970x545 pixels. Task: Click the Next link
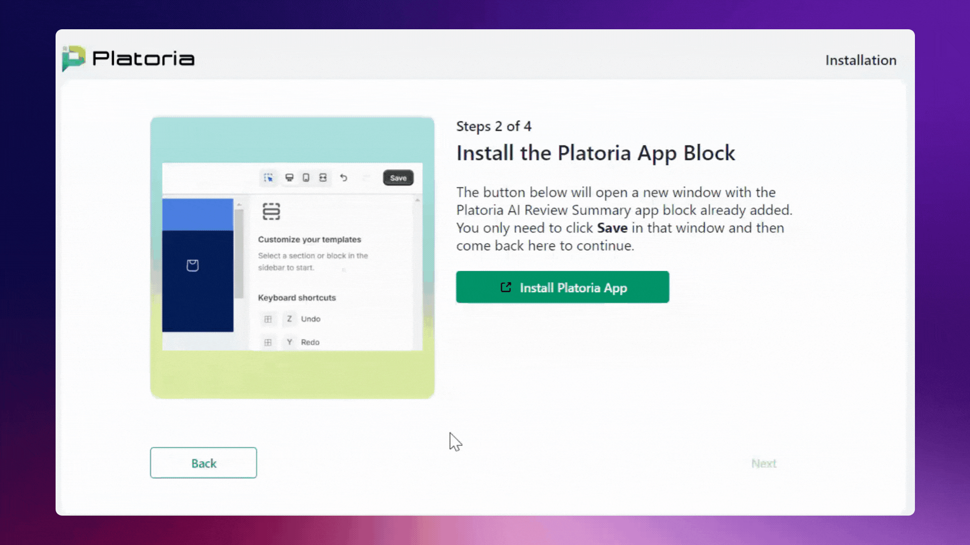tap(763, 463)
